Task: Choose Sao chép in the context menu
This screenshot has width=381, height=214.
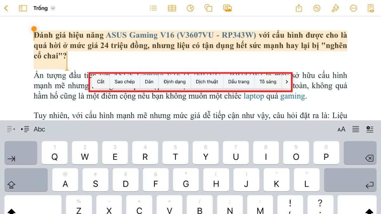Action: point(125,81)
